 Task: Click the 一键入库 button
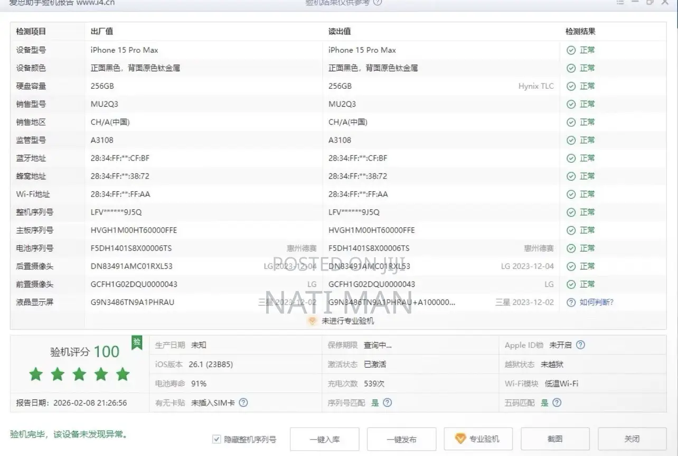click(325, 439)
